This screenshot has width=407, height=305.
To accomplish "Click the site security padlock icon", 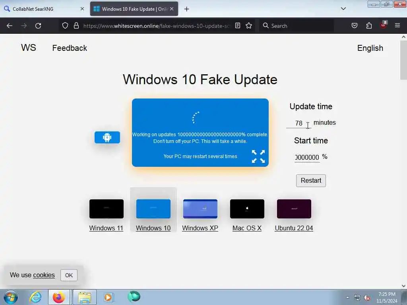I will (76, 25).
